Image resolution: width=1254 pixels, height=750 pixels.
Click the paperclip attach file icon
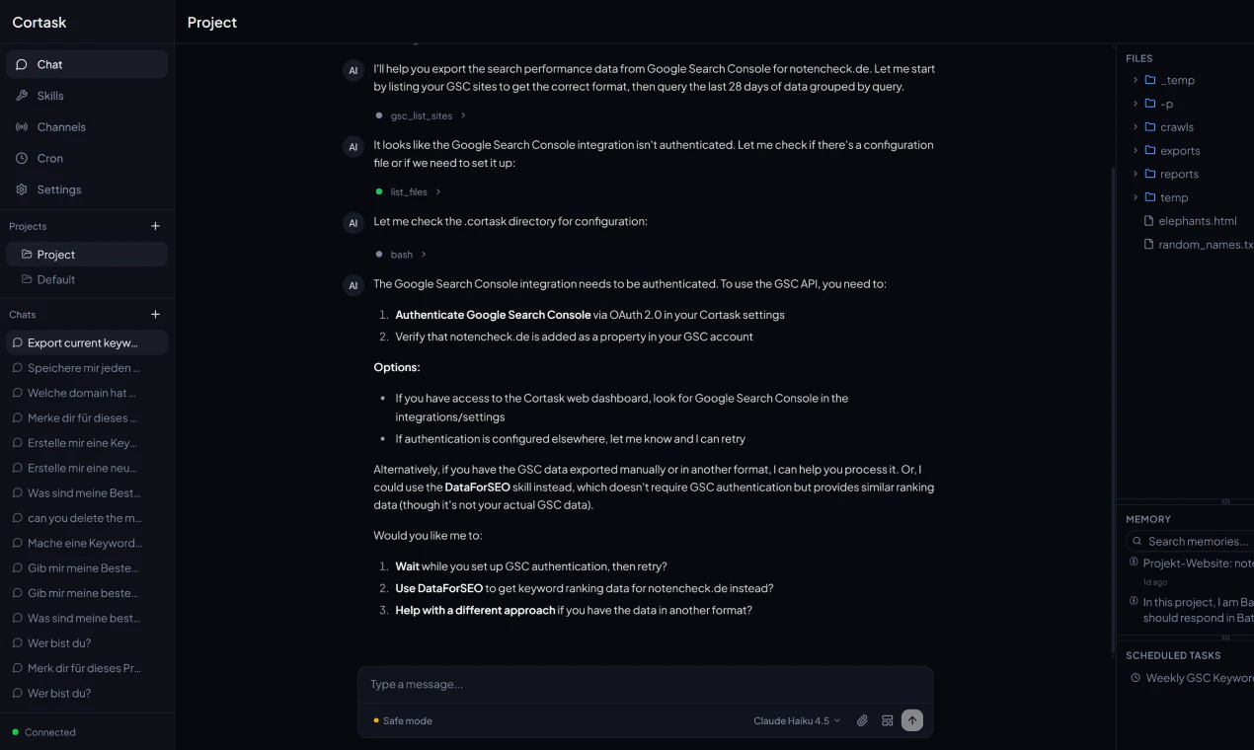coord(862,720)
